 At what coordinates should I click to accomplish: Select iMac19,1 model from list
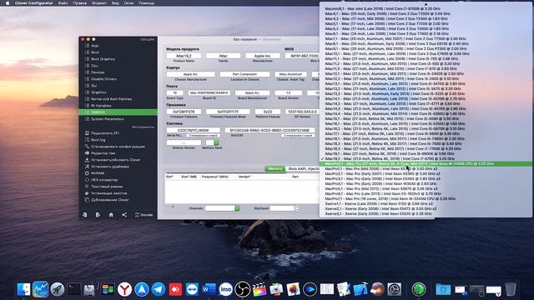pyautogui.click(x=426, y=153)
